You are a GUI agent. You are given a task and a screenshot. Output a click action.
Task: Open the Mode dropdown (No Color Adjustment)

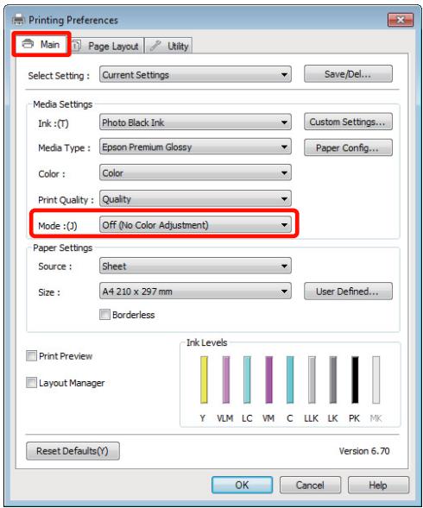tap(195, 225)
